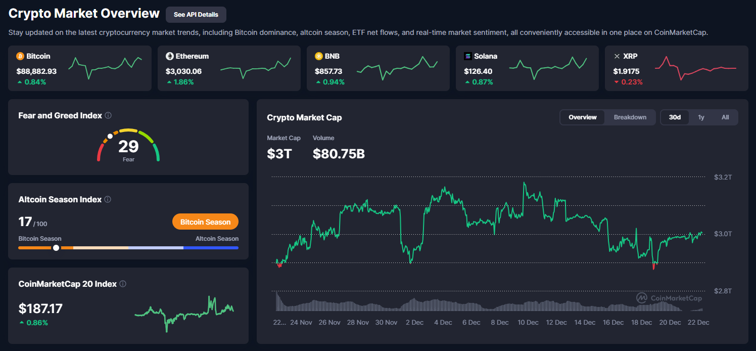Viewport: 756px width, 351px height.
Task: Click the CoinMarketCap 20 Index up-arrow indicator
Action: click(21, 322)
